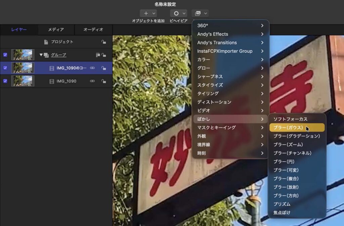Open the Add Object dropdown arrow
Image resolution: width=344 pixels, height=226 pixels.
[x=154, y=13]
